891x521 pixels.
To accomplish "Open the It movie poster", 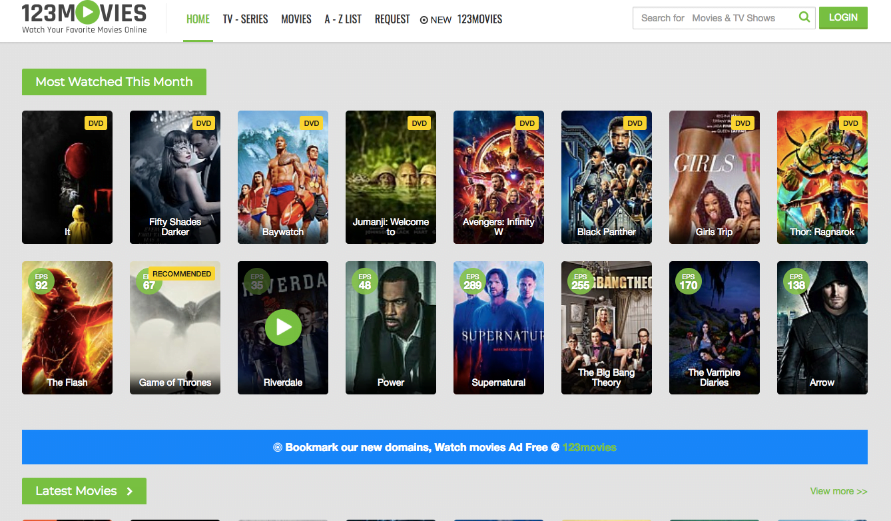I will click(67, 177).
